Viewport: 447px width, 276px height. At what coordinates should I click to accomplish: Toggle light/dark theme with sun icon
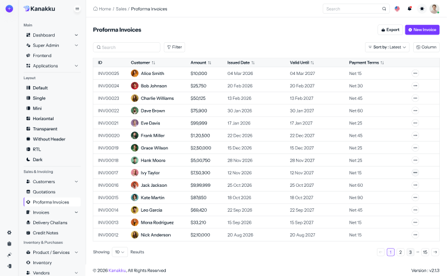tap(422, 9)
